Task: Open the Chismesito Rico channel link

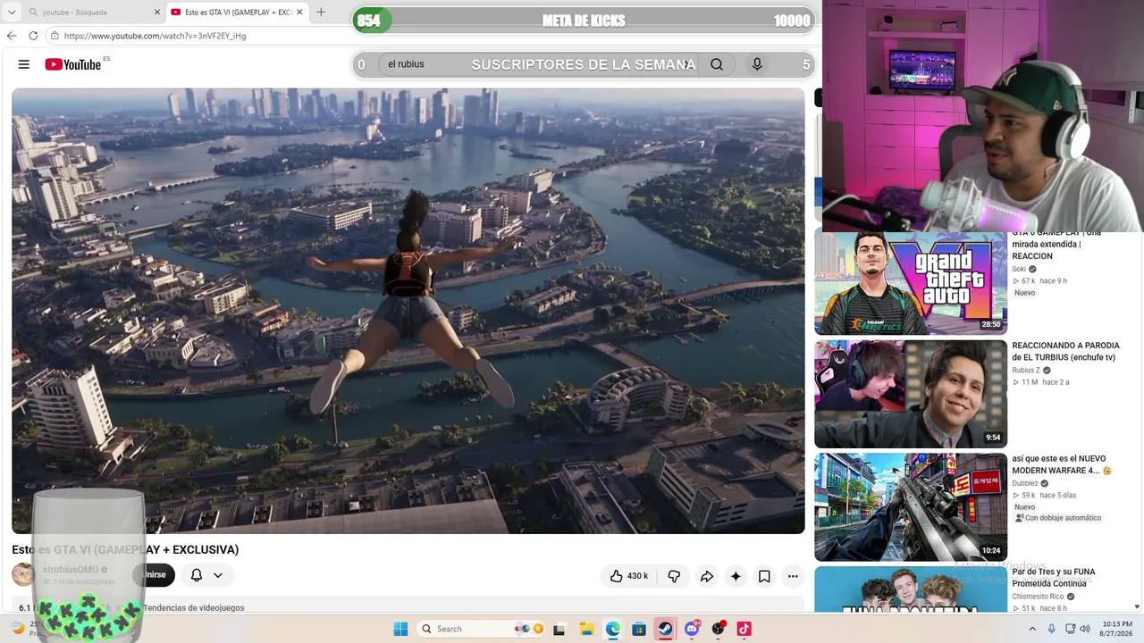Action: pyautogui.click(x=1038, y=597)
